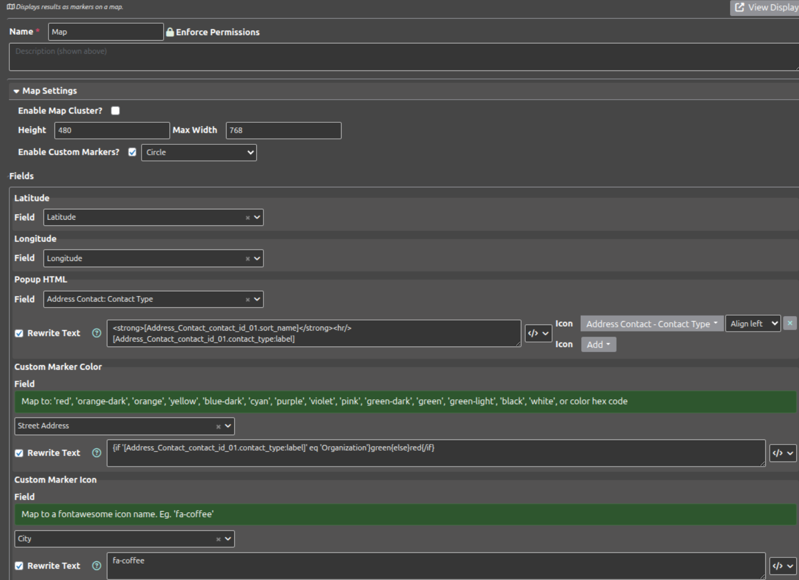Uncheck Popup HTML Rewrite Text checkbox
The image size is (799, 580).
tap(19, 333)
